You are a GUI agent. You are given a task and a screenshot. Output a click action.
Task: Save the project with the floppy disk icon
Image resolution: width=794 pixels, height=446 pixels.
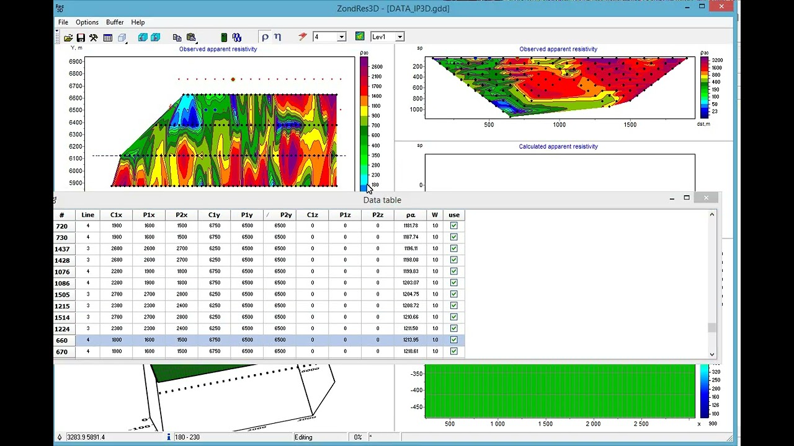[81, 37]
